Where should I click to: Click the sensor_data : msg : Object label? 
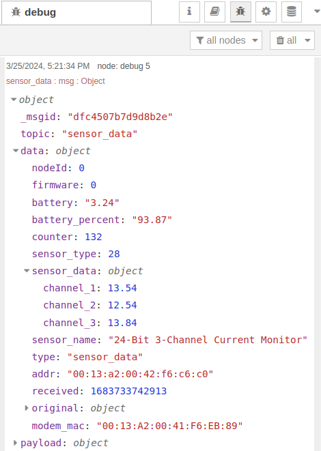click(55, 81)
